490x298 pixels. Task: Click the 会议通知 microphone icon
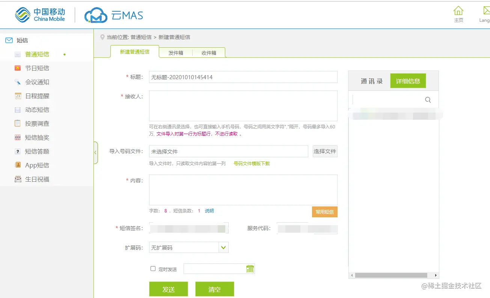pos(18,82)
